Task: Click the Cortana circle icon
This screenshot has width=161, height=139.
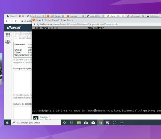Action: [65, 122]
